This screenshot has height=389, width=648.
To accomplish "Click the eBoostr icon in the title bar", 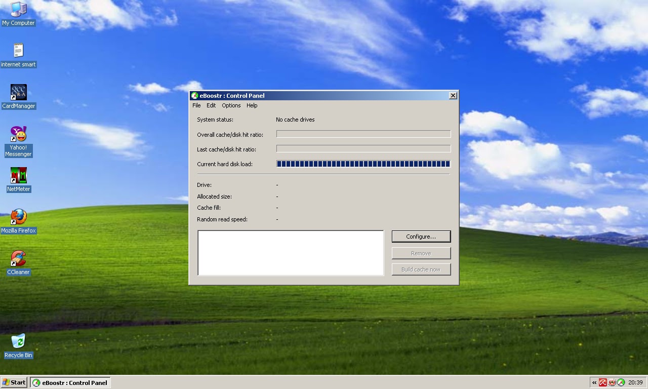I will pos(194,96).
